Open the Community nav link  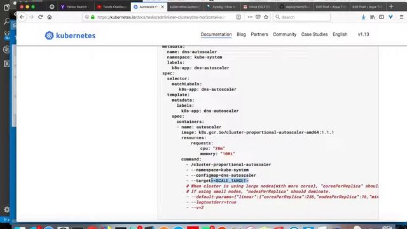tap(284, 34)
